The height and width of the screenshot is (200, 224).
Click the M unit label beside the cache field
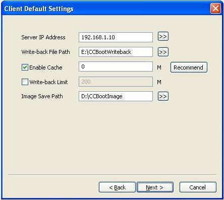159,68
